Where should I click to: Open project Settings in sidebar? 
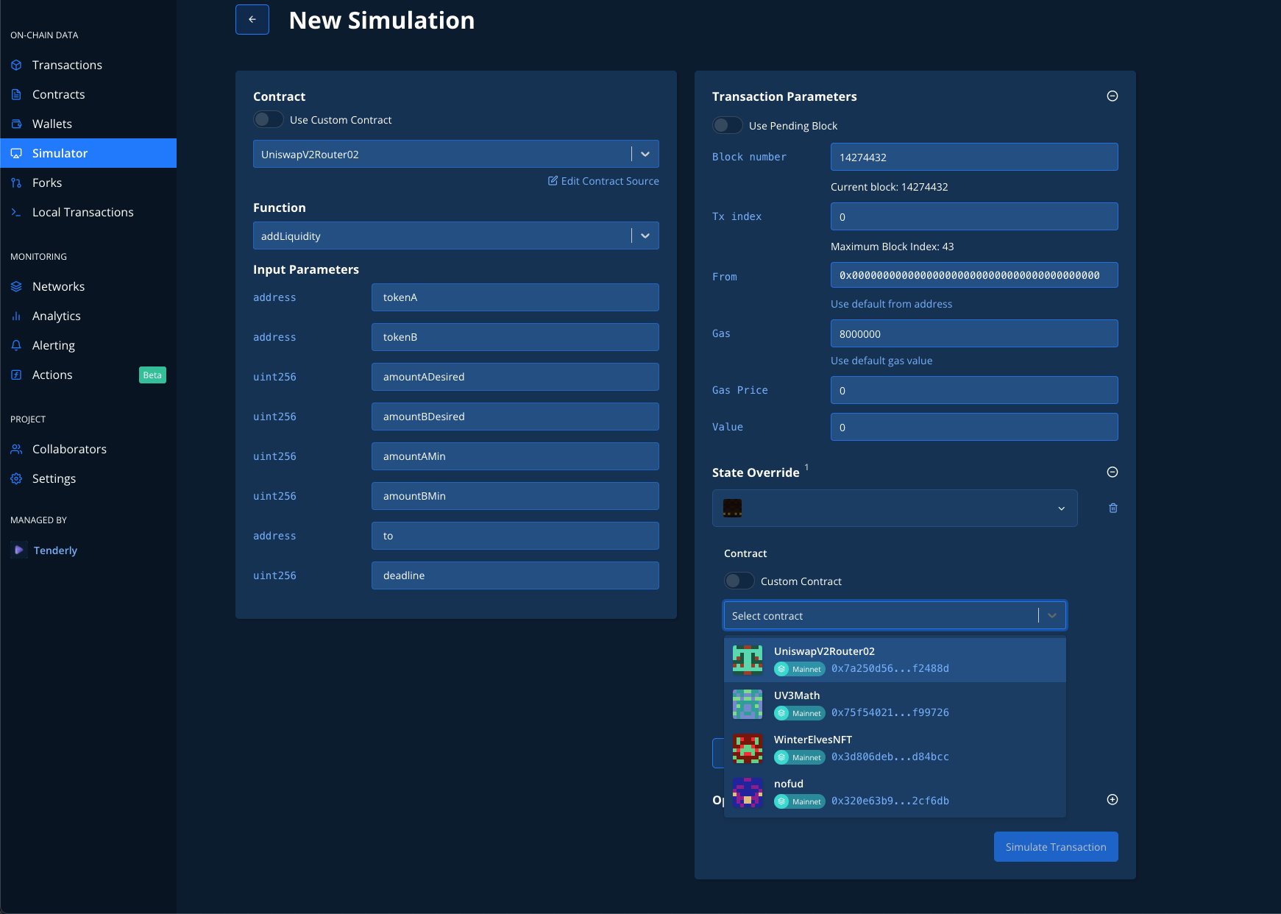tap(88, 478)
